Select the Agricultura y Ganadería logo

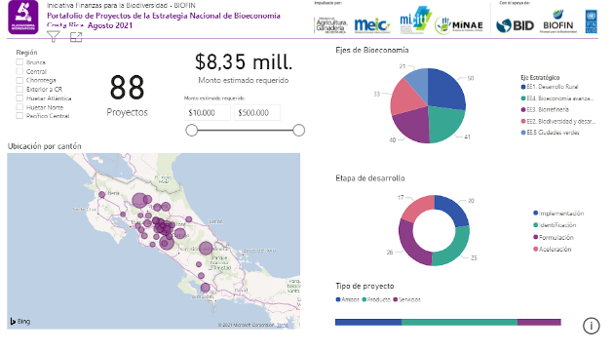pos(331,25)
